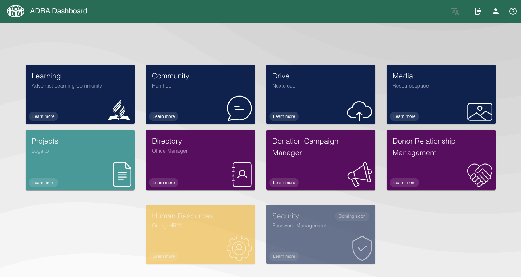
Task: Click the Nextcloud subtitle text
Action: pyautogui.click(x=284, y=86)
